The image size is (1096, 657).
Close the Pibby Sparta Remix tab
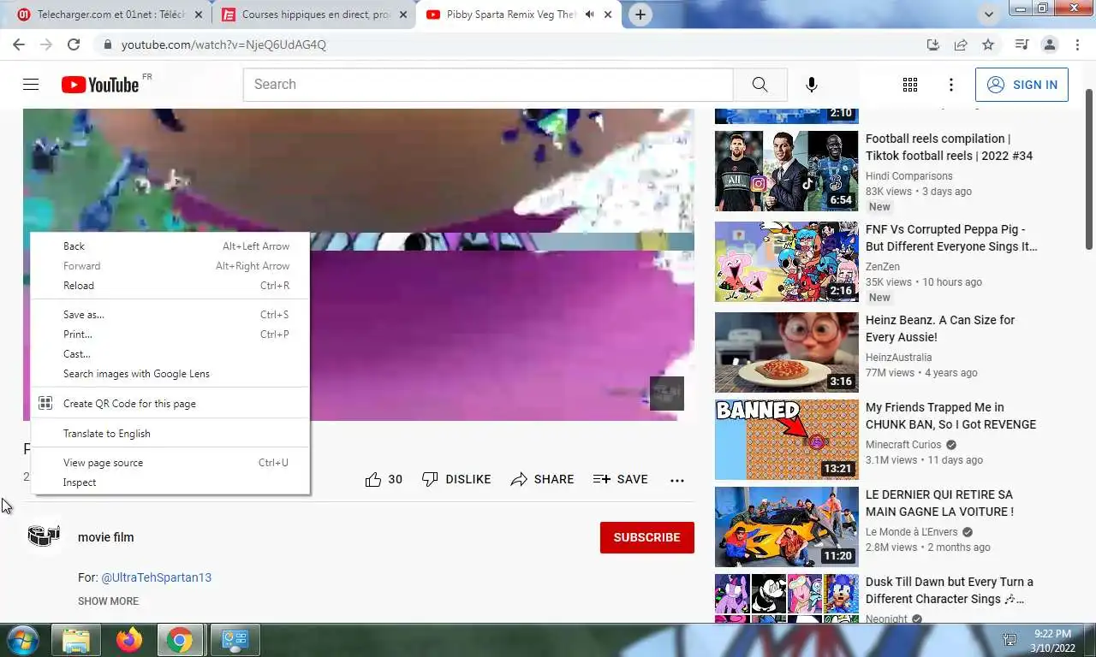[609, 15]
